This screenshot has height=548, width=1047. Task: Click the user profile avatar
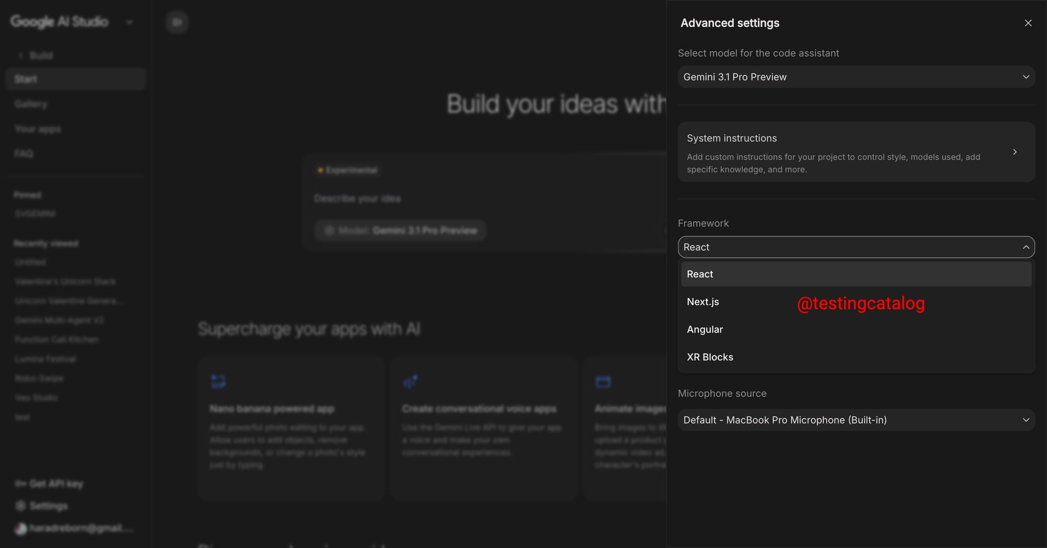click(21, 529)
